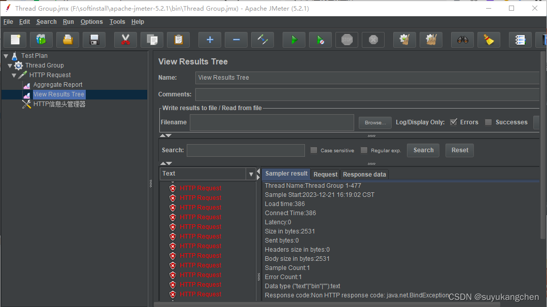The height and width of the screenshot is (307, 547).
Task: Expand all nodes with plus icon
Action: coord(210,40)
